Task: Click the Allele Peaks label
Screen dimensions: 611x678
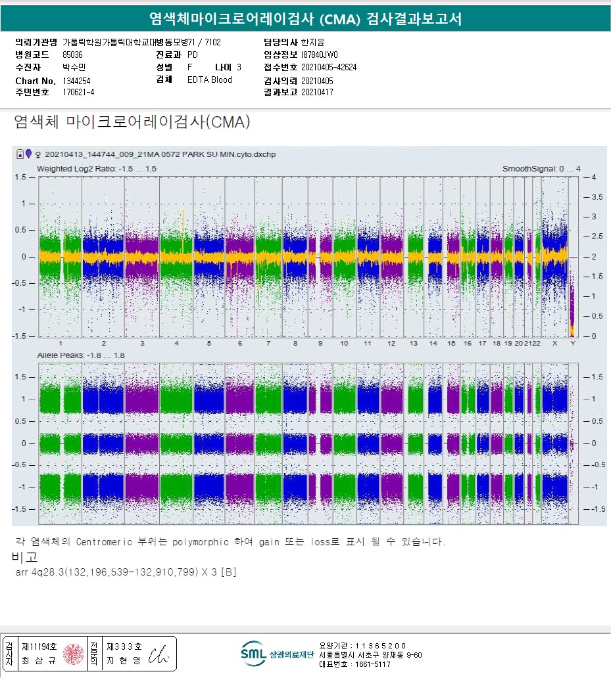Action: [81, 355]
